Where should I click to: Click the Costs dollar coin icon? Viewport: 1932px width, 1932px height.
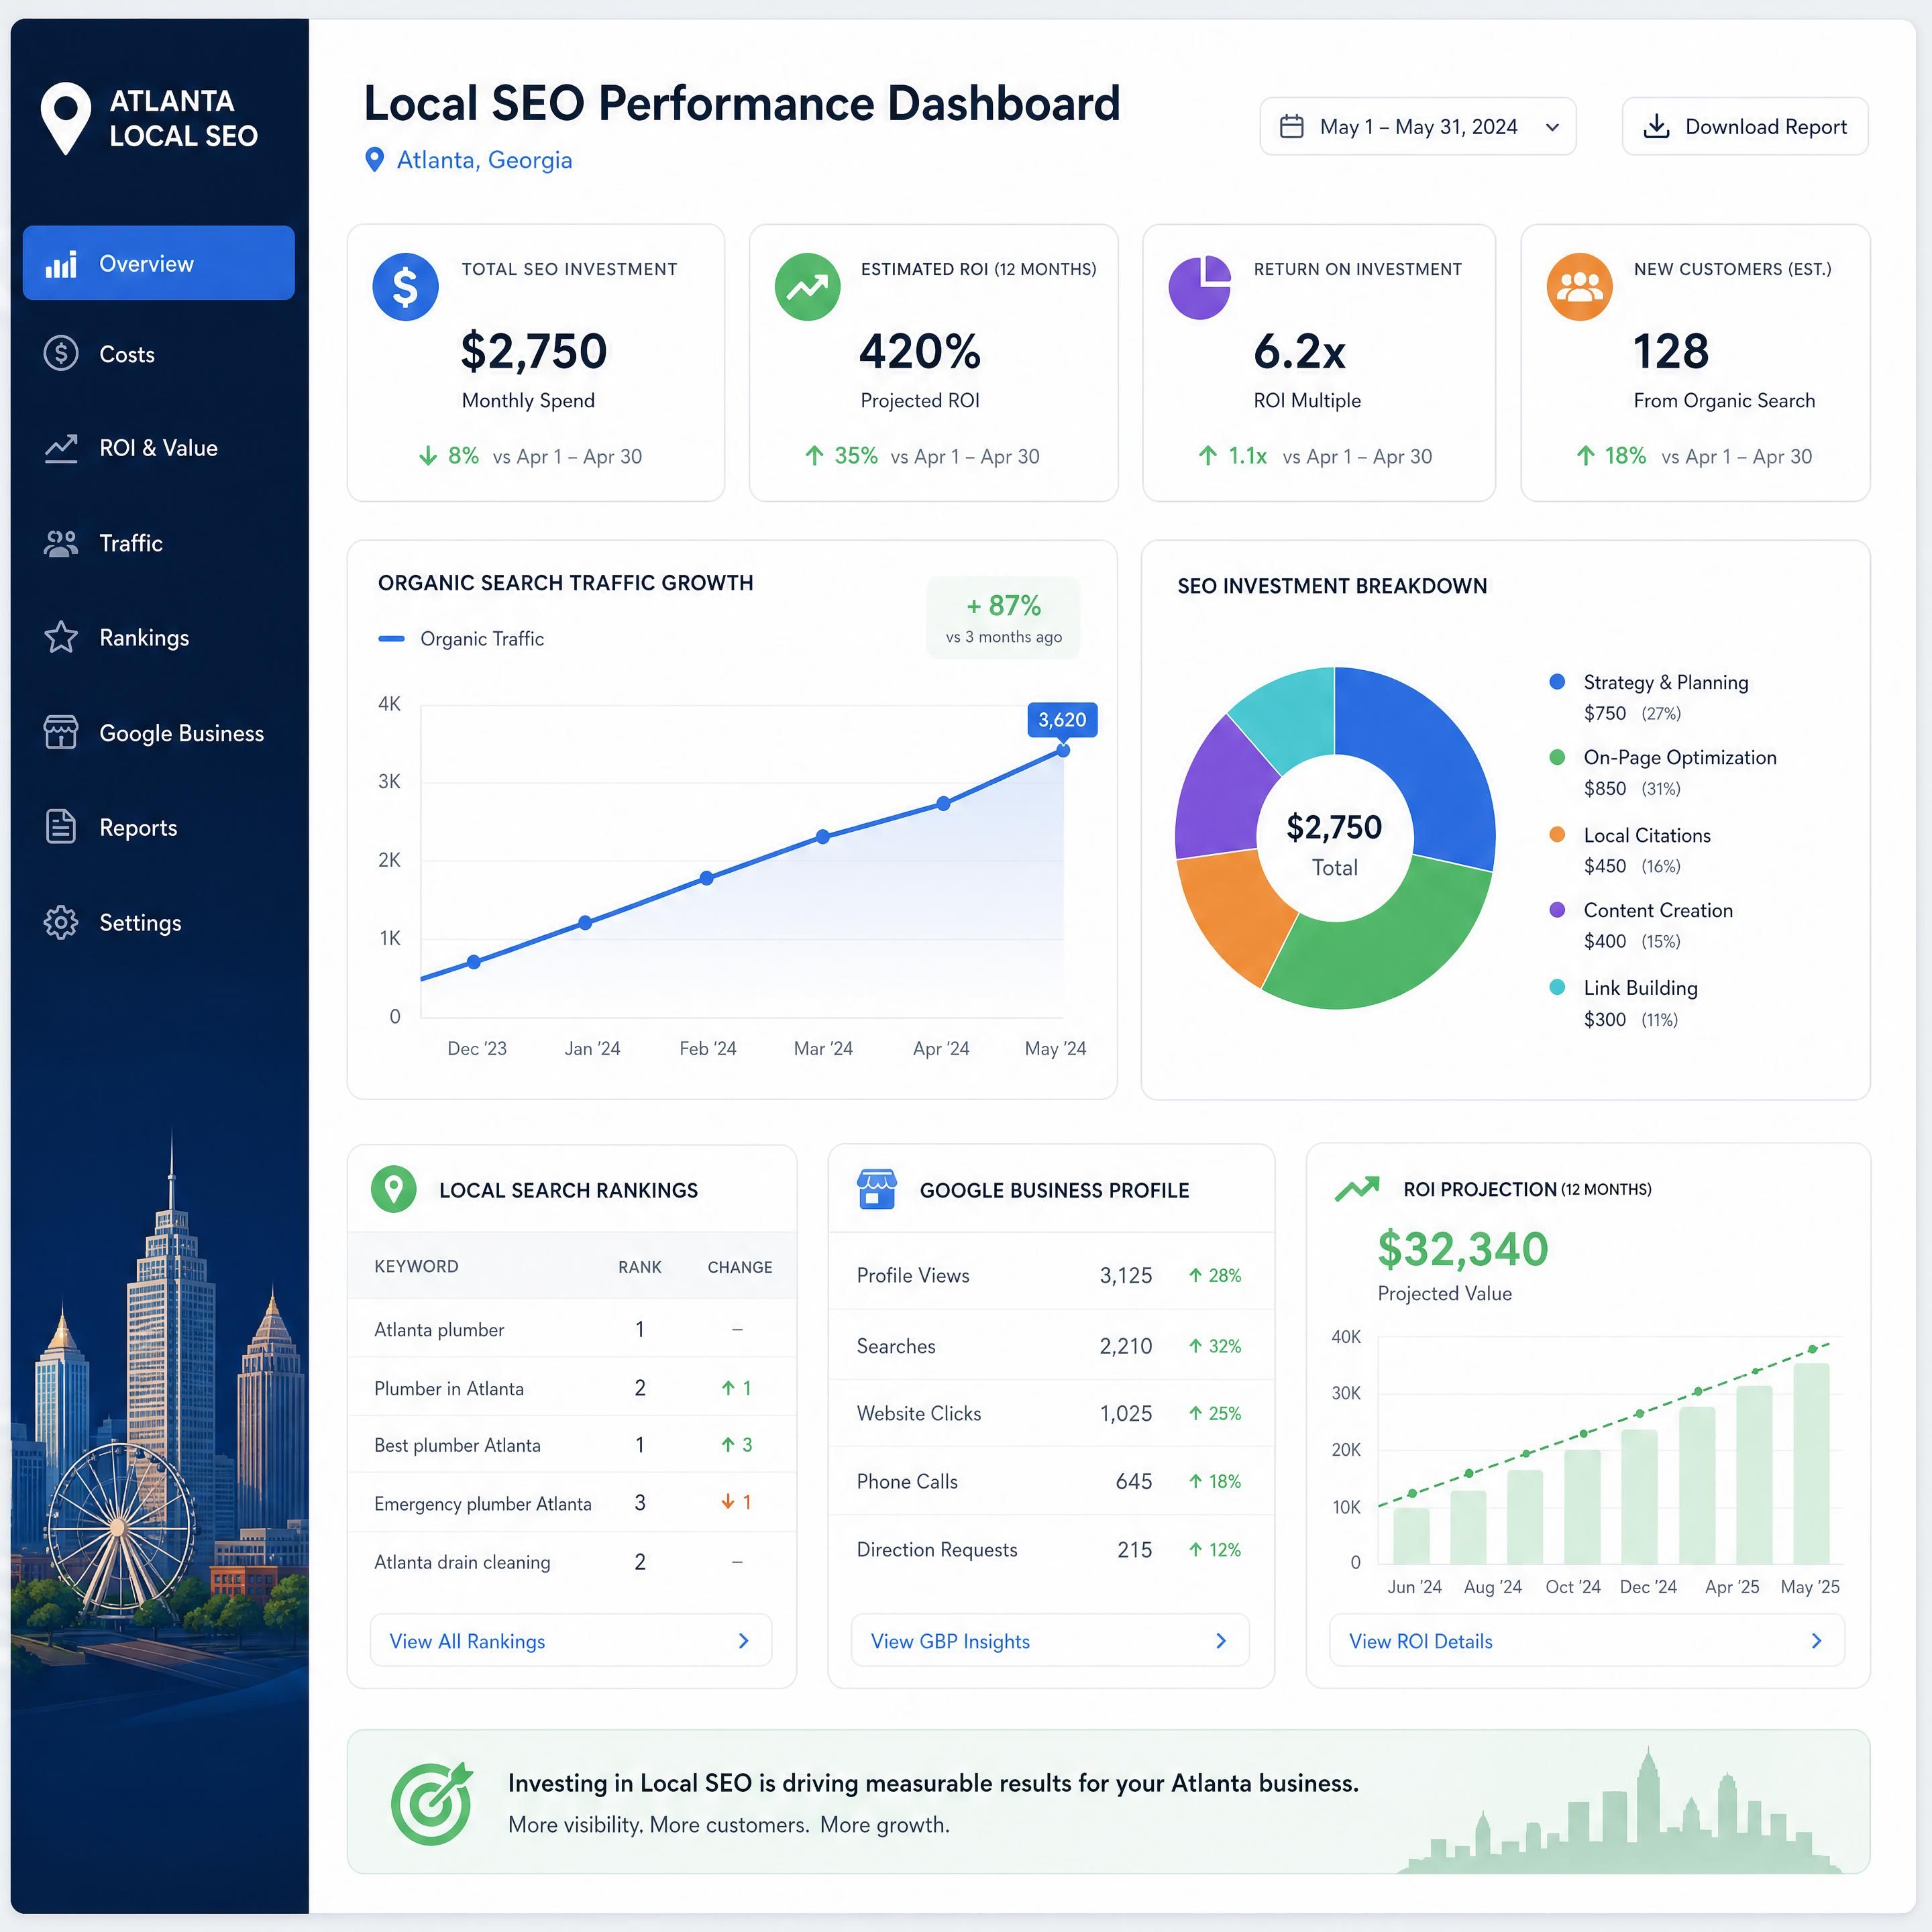pos(61,353)
